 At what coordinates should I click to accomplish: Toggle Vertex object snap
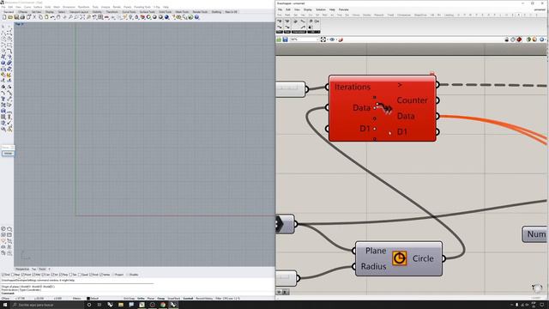click(105, 275)
